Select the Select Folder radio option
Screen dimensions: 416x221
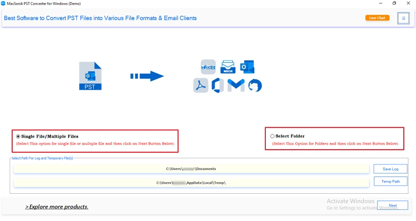[x=272, y=136]
